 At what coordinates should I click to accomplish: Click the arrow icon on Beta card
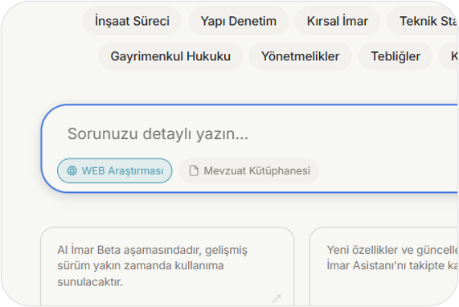(x=277, y=298)
